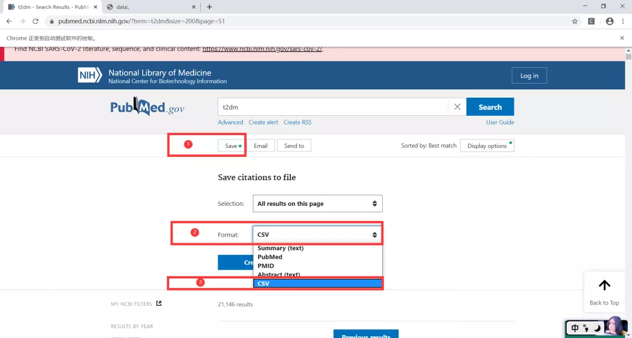Go back to previous page in Chrome
The image size is (632, 338).
9,22
